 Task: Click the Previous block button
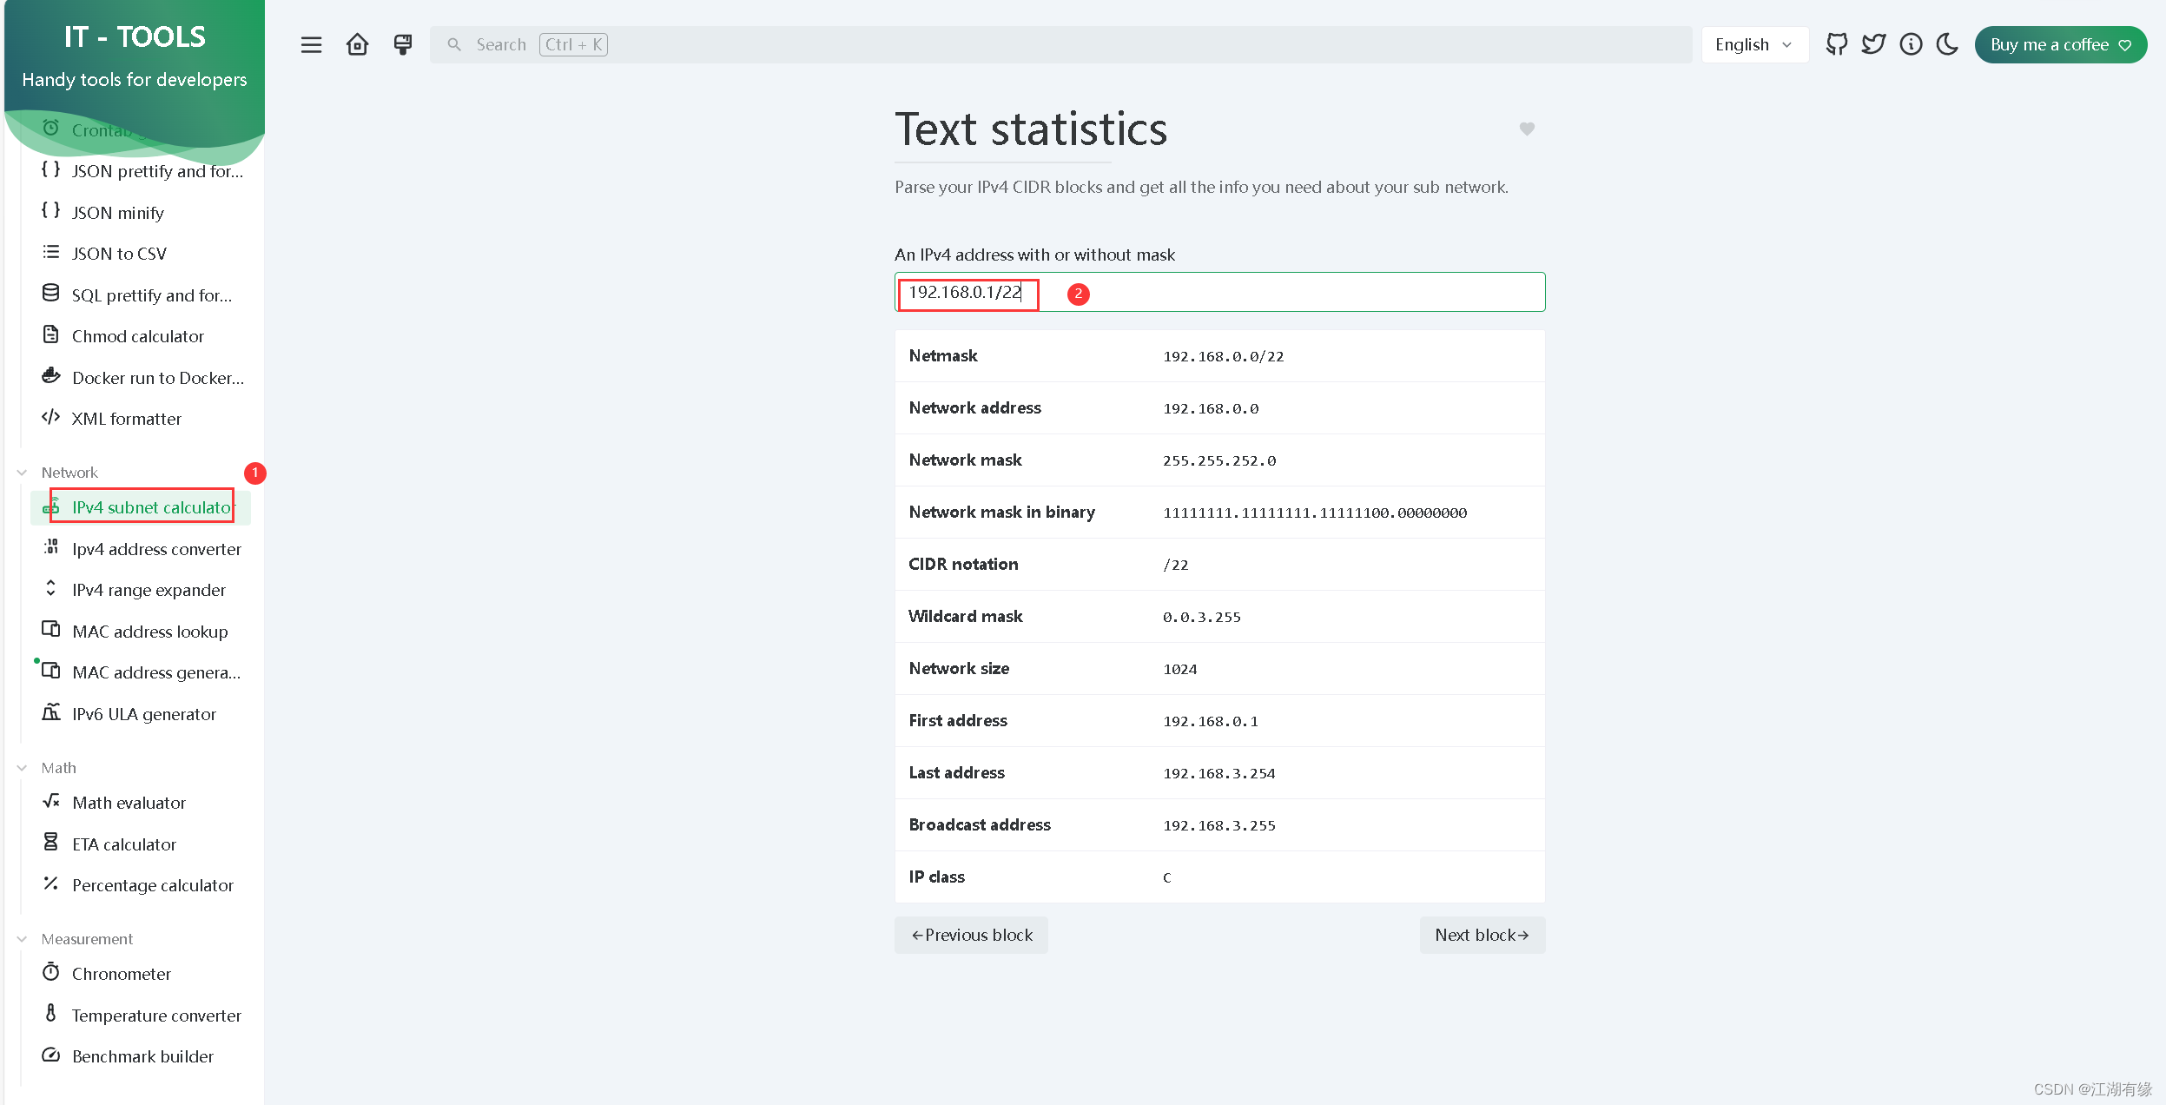tap(971, 935)
